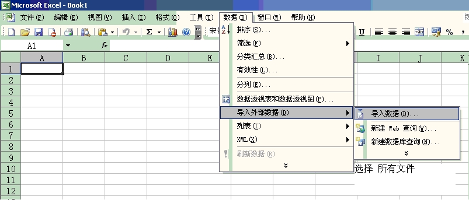The height and width of the screenshot is (224, 469).
Task: Open the Name Box dropdown arrow
Action: tap(68, 45)
